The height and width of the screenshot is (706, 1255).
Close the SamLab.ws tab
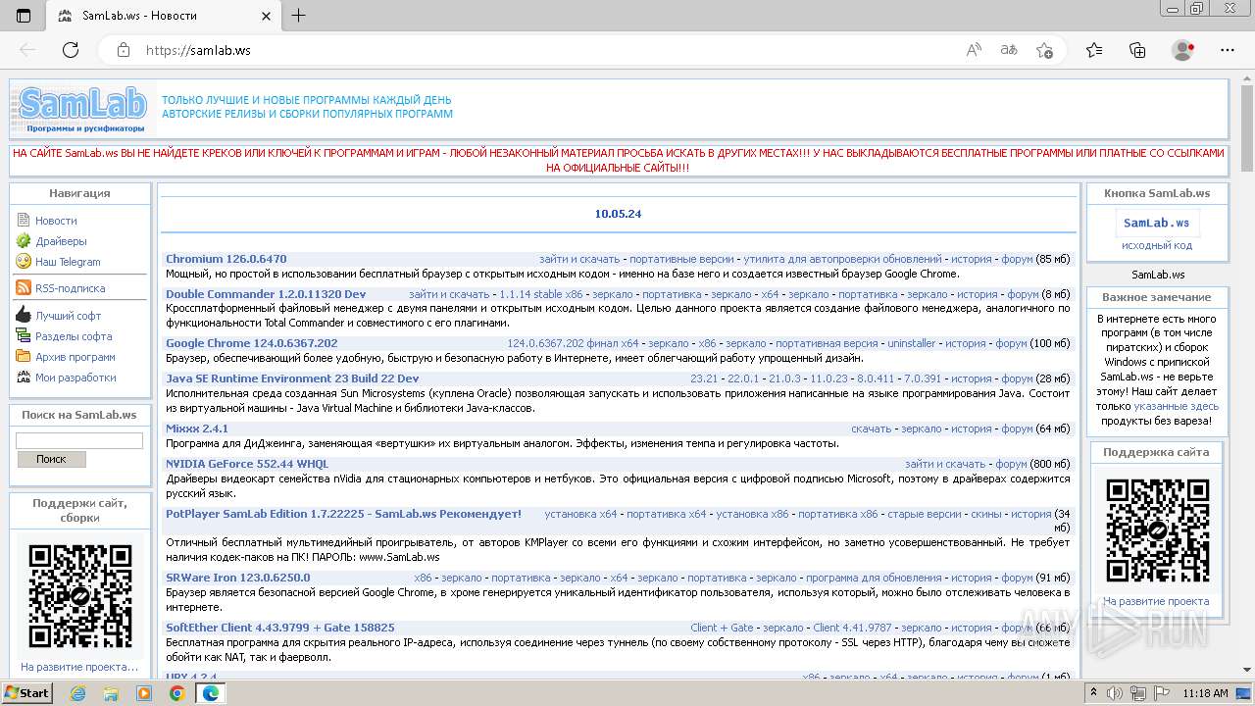tap(267, 16)
